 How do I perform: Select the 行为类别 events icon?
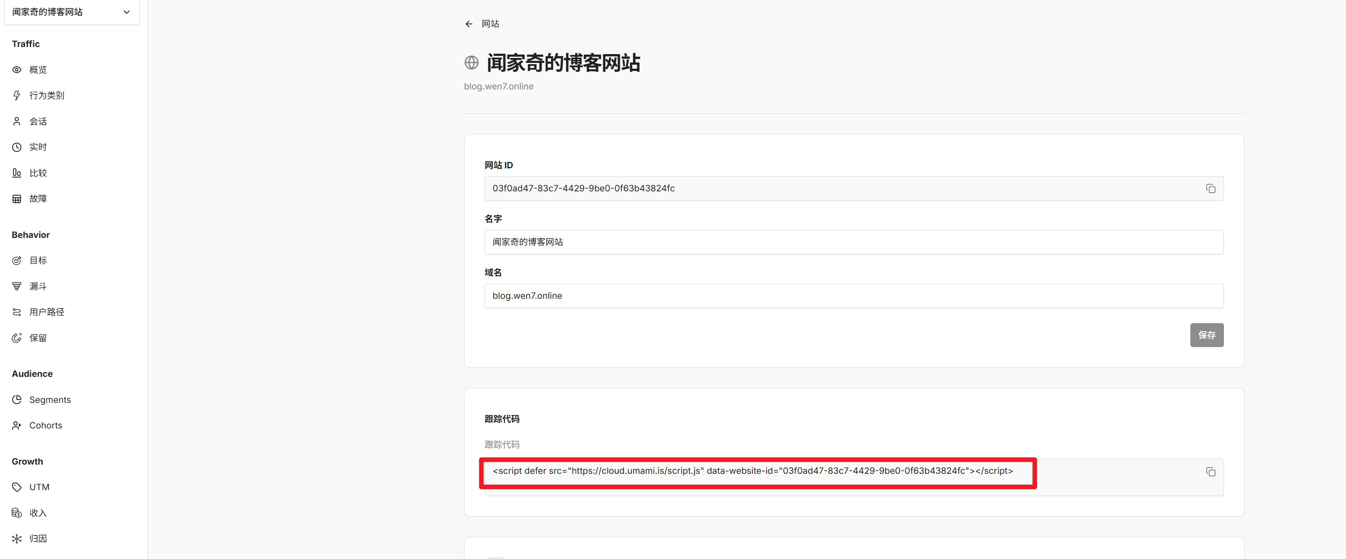(17, 95)
